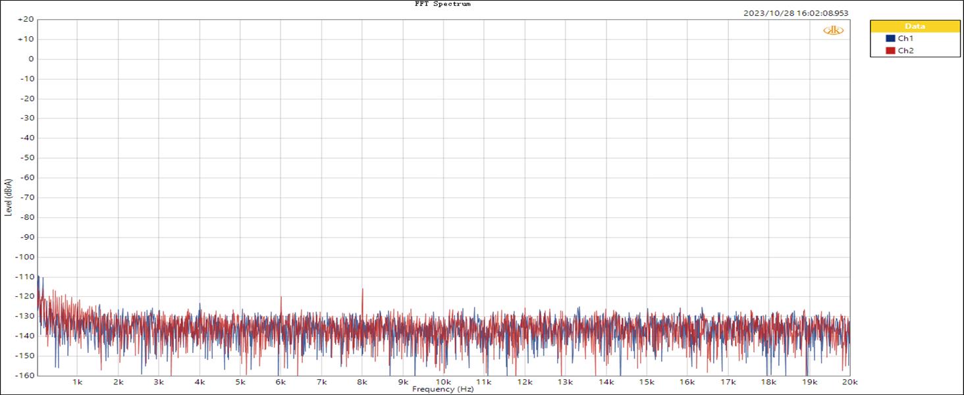
Task: Click the 0 level y-axis tick label
Action: [x=30, y=59]
